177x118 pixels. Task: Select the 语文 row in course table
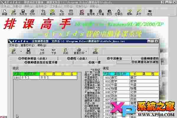point(131,78)
